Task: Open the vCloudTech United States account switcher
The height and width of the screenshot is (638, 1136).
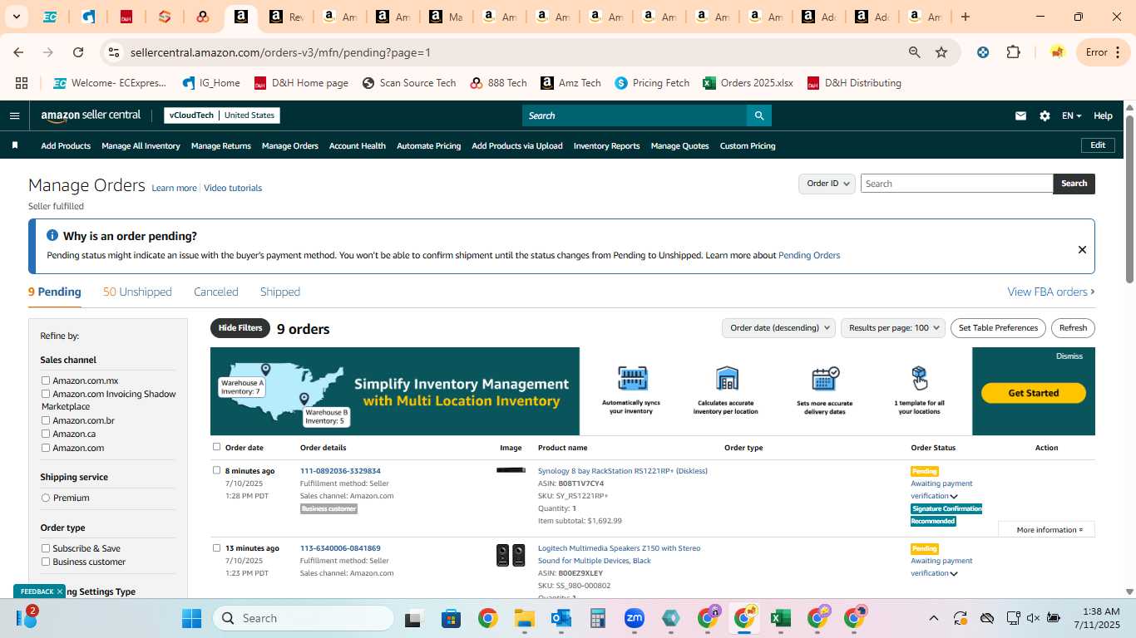Action: click(x=222, y=115)
